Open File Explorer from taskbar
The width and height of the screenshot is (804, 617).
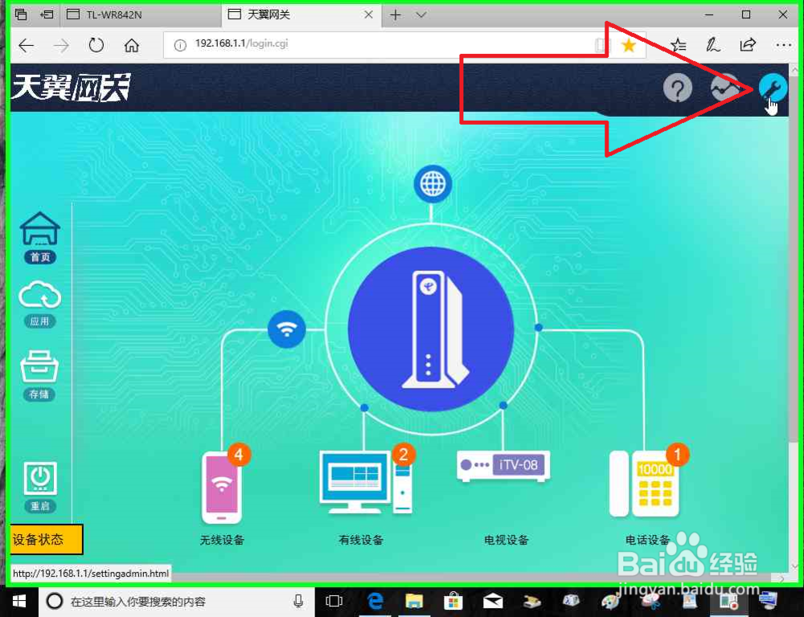click(x=414, y=601)
